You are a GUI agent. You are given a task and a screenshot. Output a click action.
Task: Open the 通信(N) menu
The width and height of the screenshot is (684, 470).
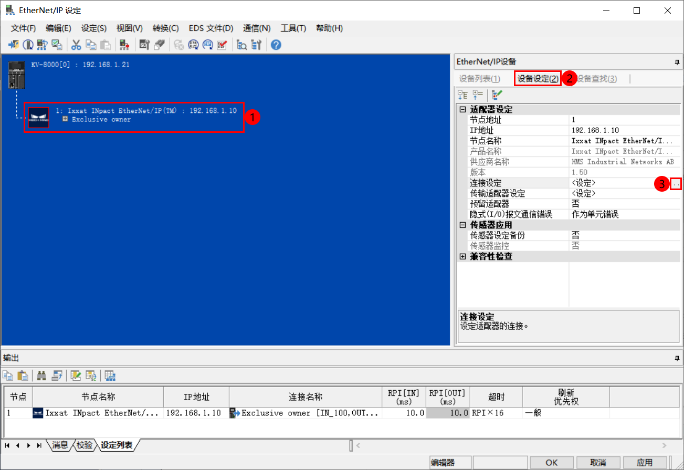pyautogui.click(x=257, y=28)
